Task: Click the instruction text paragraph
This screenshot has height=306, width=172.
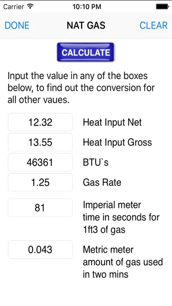Action: (81, 88)
